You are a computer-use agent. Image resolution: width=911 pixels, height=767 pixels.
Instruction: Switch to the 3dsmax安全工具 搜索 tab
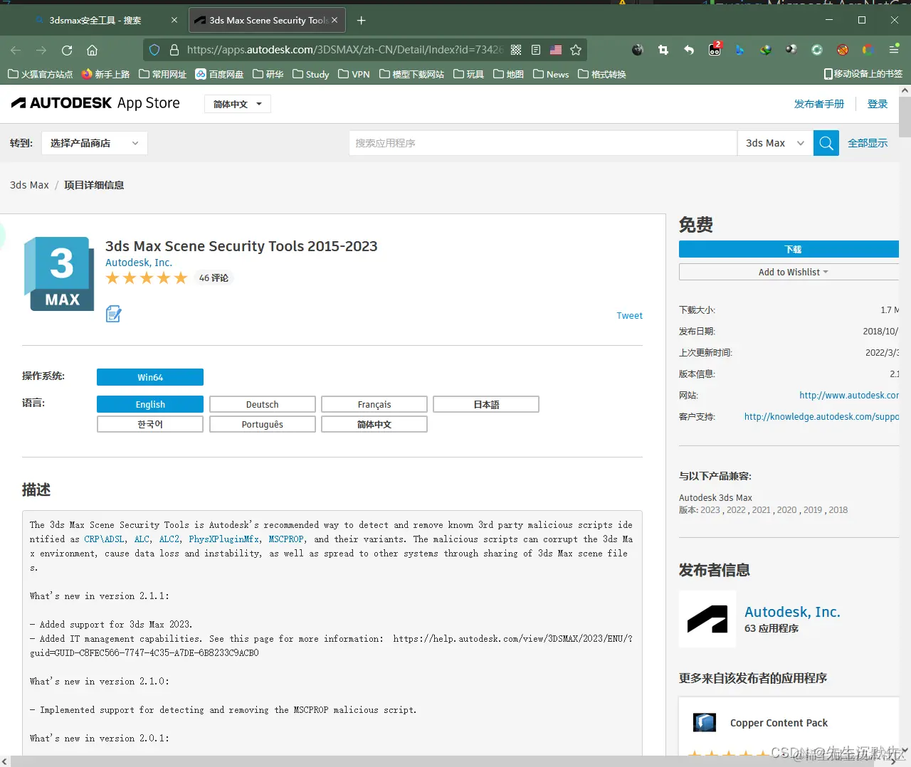click(x=95, y=20)
